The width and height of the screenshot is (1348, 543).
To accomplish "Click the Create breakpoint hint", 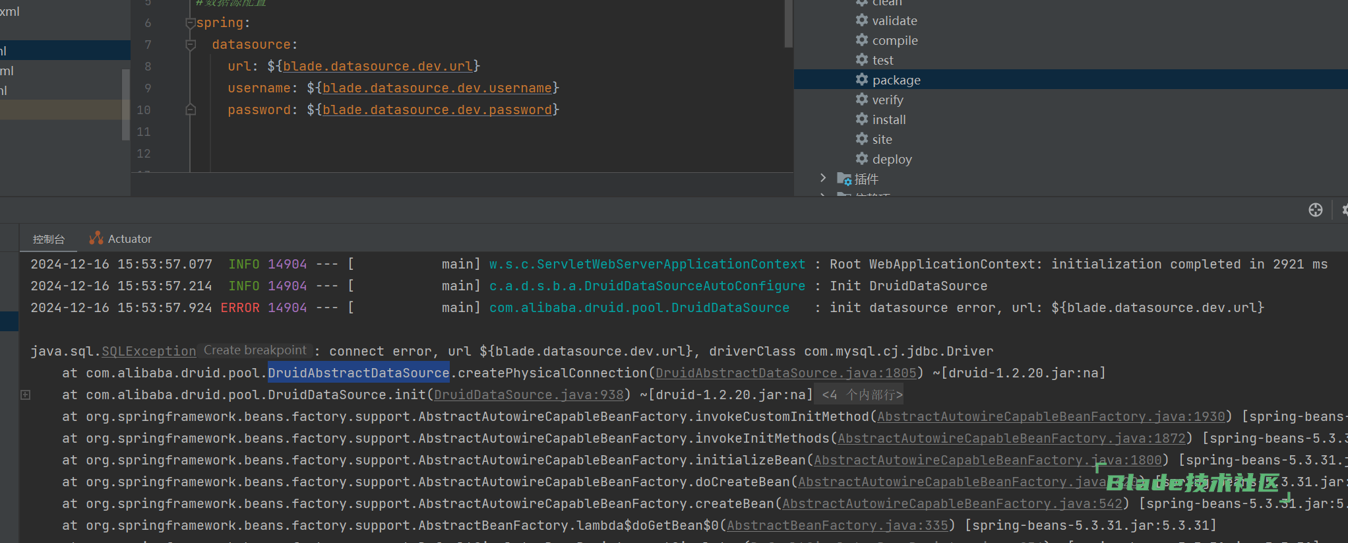I will 255,350.
